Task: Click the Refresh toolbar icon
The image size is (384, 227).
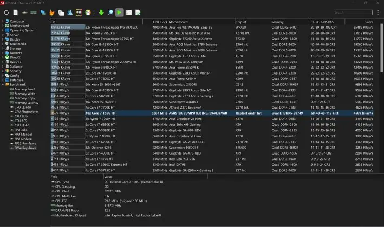Action: [6, 12]
